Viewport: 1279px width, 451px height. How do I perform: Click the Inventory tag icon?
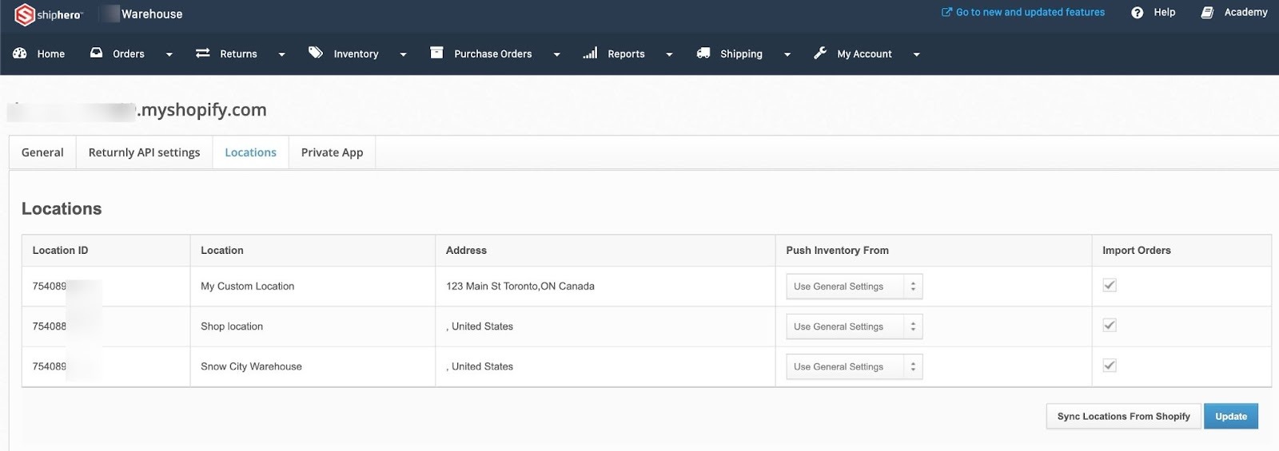[x=316, y=53]
